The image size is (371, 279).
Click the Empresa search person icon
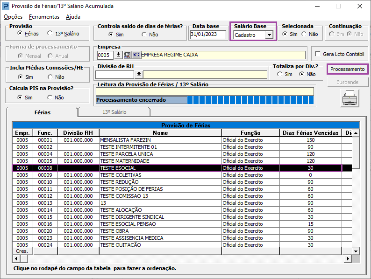(x=127, y=55)
